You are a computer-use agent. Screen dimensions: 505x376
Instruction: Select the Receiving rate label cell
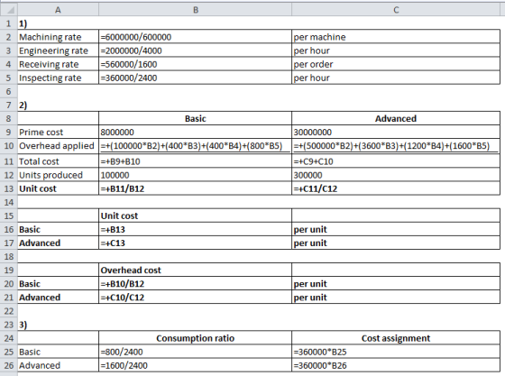pos(58,64)
